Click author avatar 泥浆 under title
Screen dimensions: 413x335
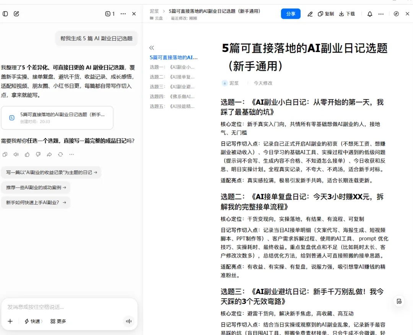225,83
